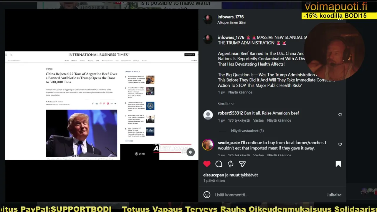Open the voimapuoti.fi banner ad

click(339, 10)
